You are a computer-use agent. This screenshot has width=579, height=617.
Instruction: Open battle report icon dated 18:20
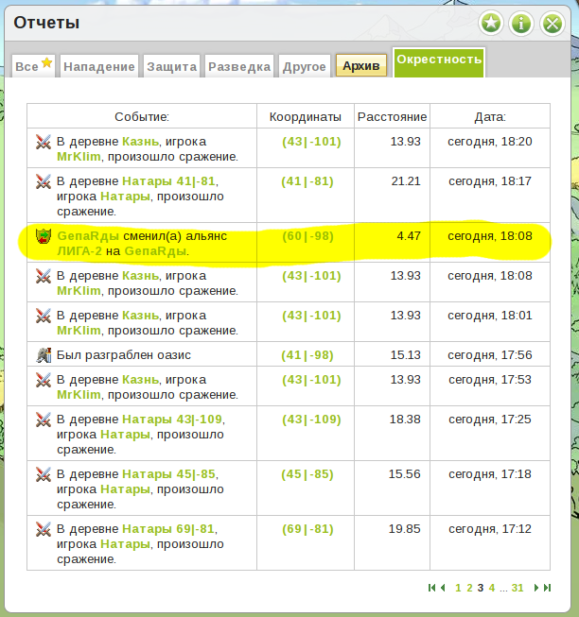(44, 142)
